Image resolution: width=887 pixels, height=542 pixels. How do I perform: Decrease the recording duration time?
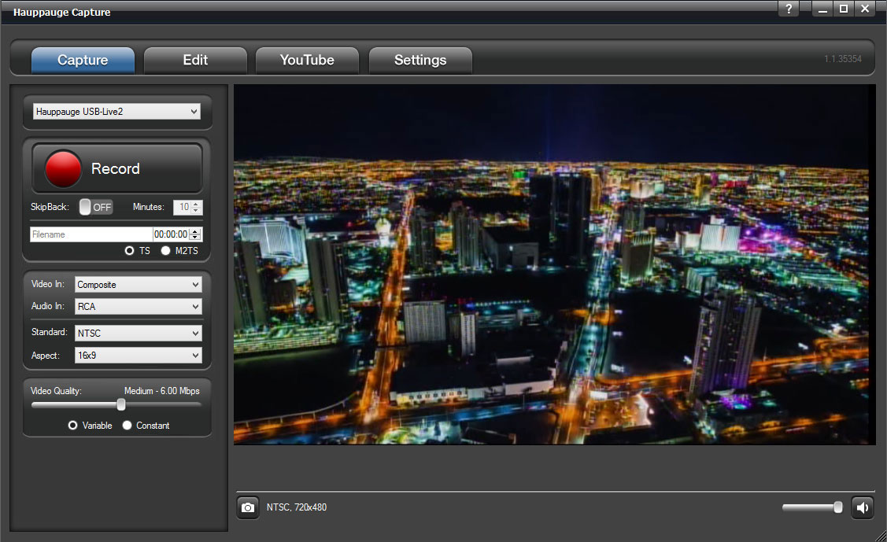click(x=195, y=238)
